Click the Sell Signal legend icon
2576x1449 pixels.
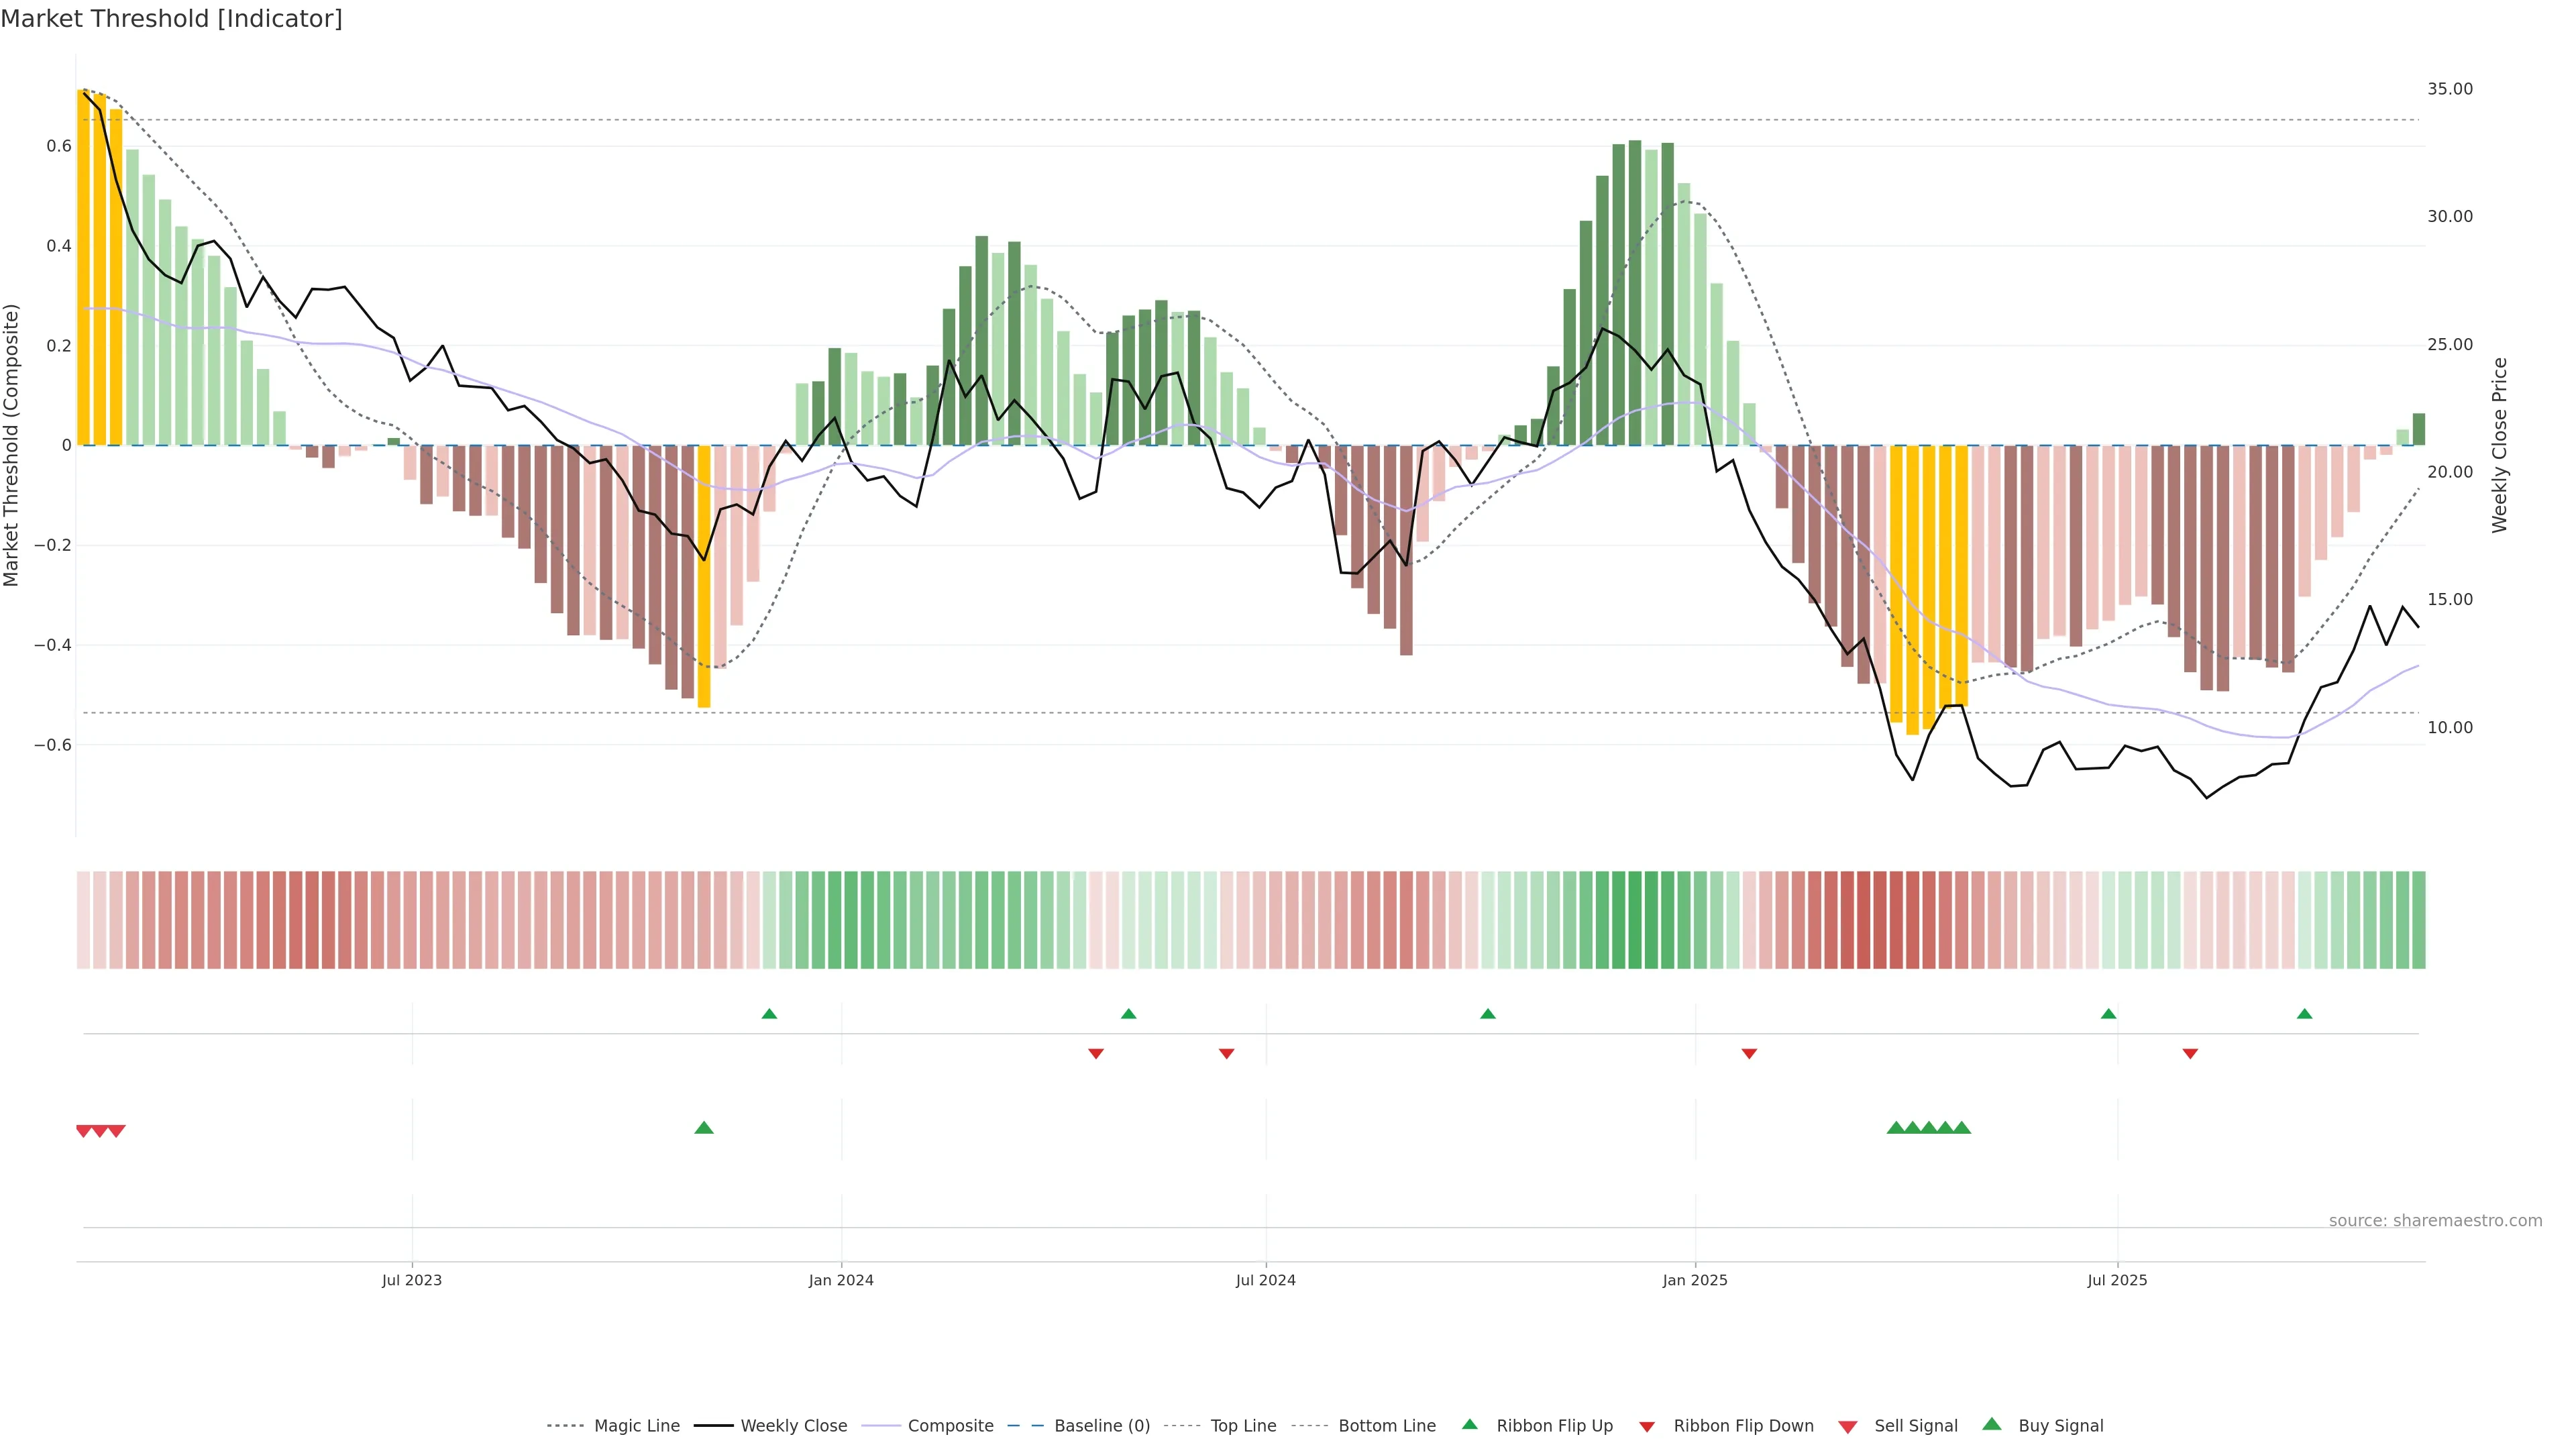[x=1847, y=1427]
